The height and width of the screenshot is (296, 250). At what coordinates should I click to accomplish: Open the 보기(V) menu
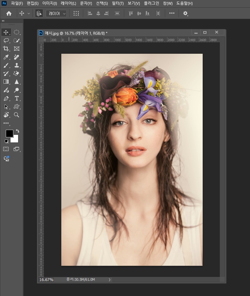pos(134,3)
